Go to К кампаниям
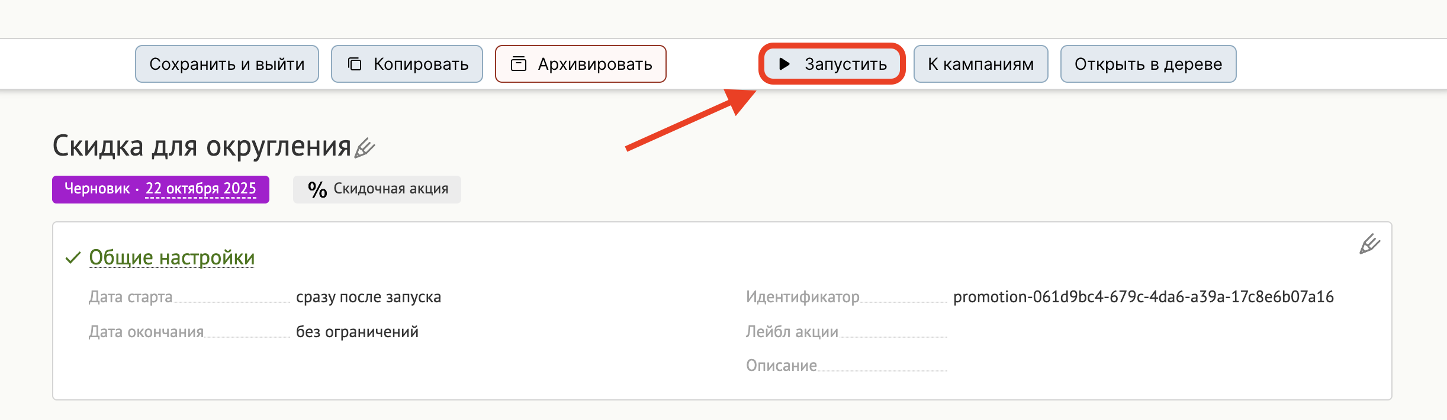This screenshot has height=420, width=1447. click(980, 64)
